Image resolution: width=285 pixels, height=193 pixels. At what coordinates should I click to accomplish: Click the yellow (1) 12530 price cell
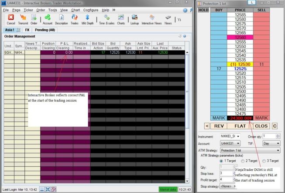240,64
